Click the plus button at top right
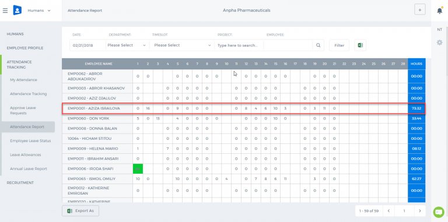This screenshot has height=222, width=448. [420, 10]
